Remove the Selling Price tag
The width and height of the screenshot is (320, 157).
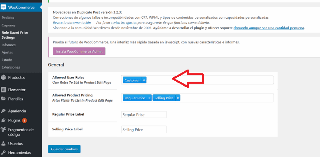(x=178, y=98)
